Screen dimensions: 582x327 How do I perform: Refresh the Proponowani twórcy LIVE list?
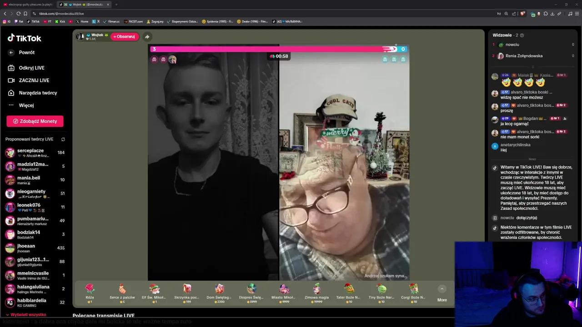[63, 139]
